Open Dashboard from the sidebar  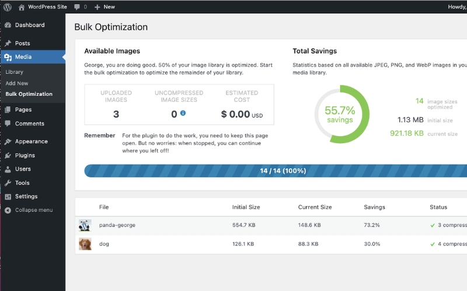(29, 25)
